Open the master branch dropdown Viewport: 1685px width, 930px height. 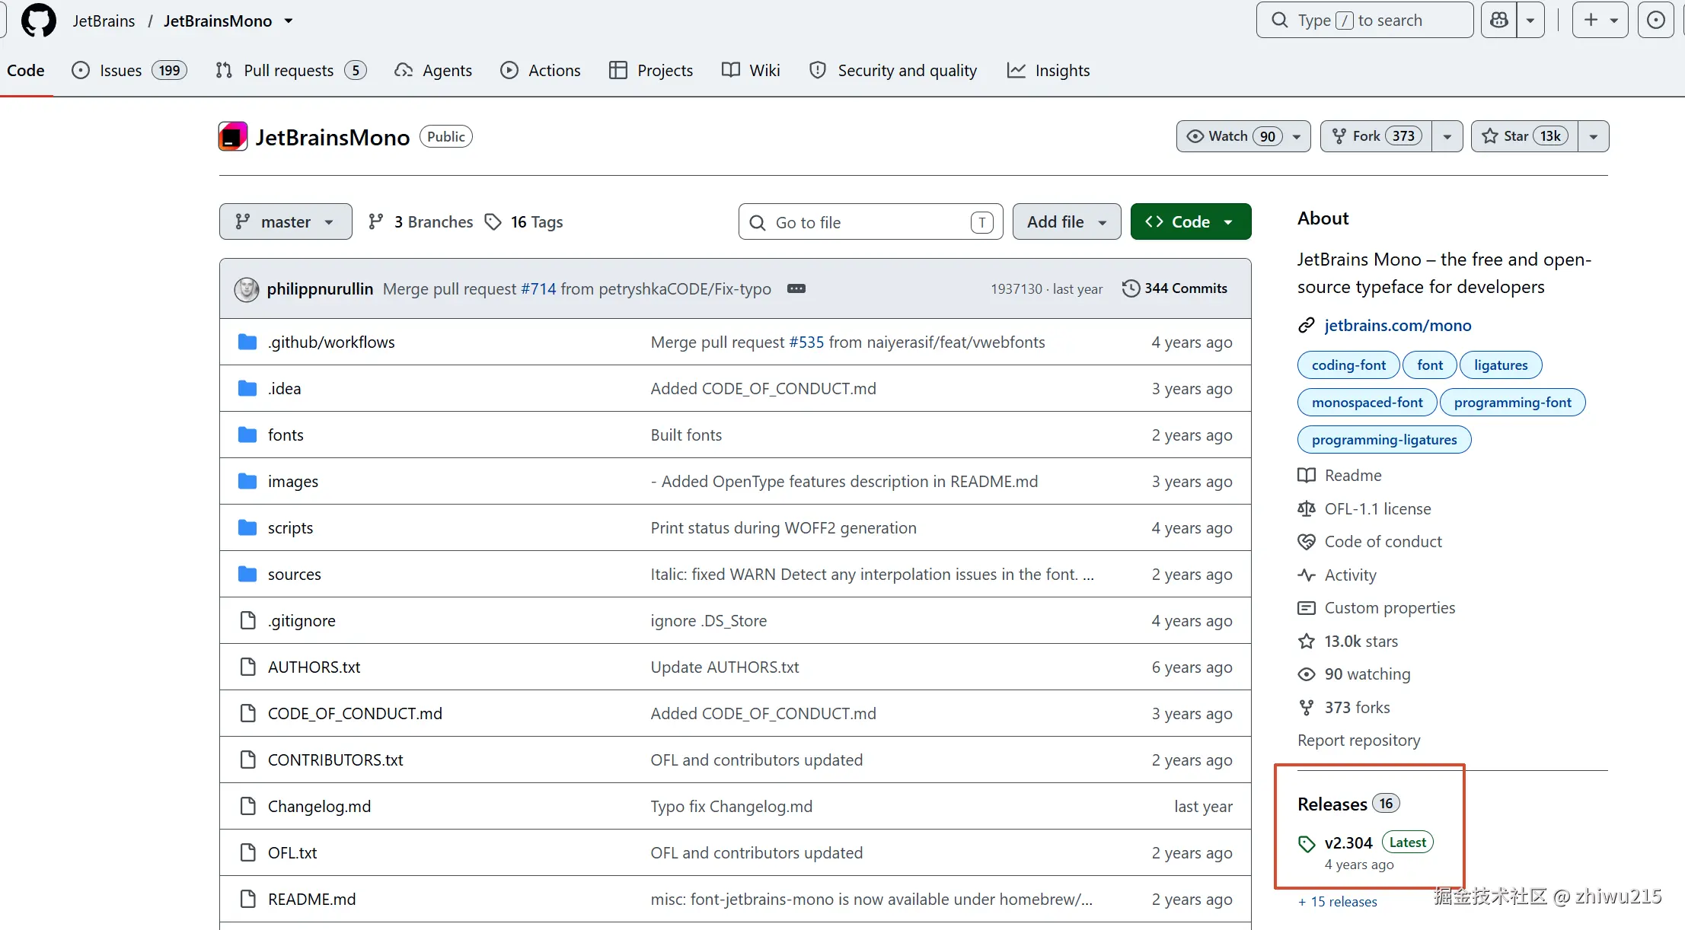coord(286,221)
